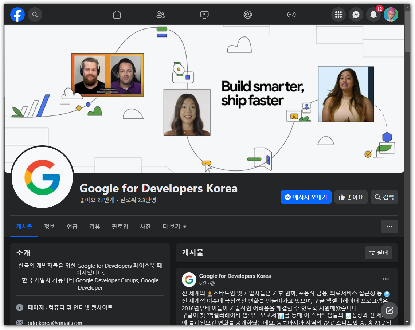Expand the 더 보기 dropdown
The height and width of the screenshot is (330, 415).
175,227
